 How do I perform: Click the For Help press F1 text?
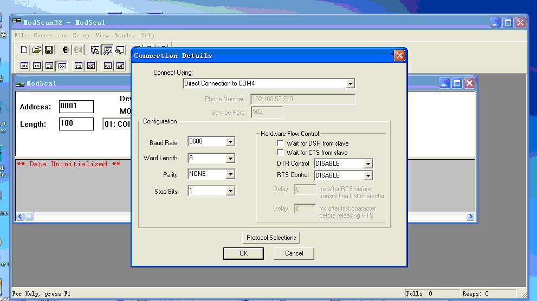(x=41, y=293)
